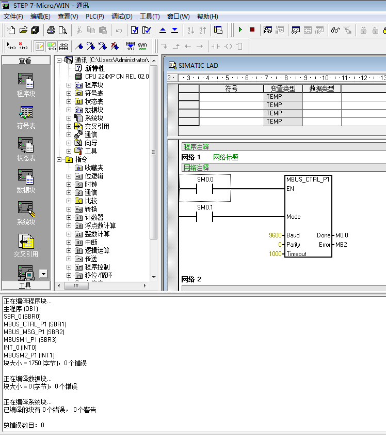Expand the 程序块 tree node

coord(69,85)
